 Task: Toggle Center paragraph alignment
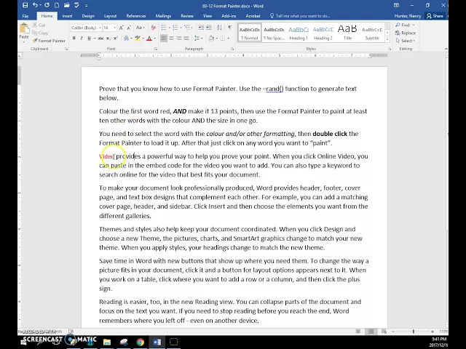coord(172,39)
